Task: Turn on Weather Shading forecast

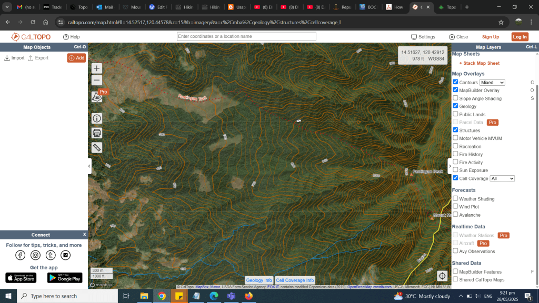Action: coord(455,199)
